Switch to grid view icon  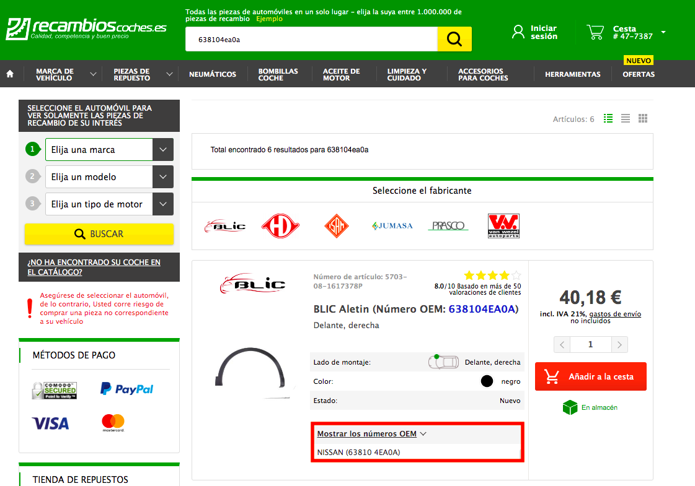tap(643, 119)
